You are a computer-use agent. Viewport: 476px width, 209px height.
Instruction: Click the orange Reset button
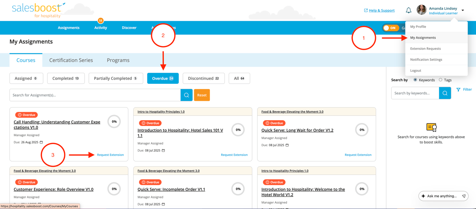coord(202,95)
